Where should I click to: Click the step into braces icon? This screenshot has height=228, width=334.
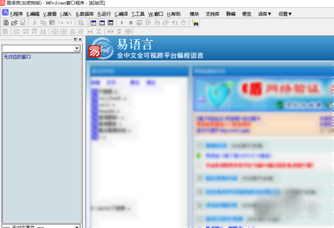(157, 23)
